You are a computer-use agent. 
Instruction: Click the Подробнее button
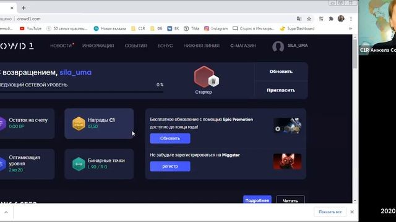[x=257, y=200]
